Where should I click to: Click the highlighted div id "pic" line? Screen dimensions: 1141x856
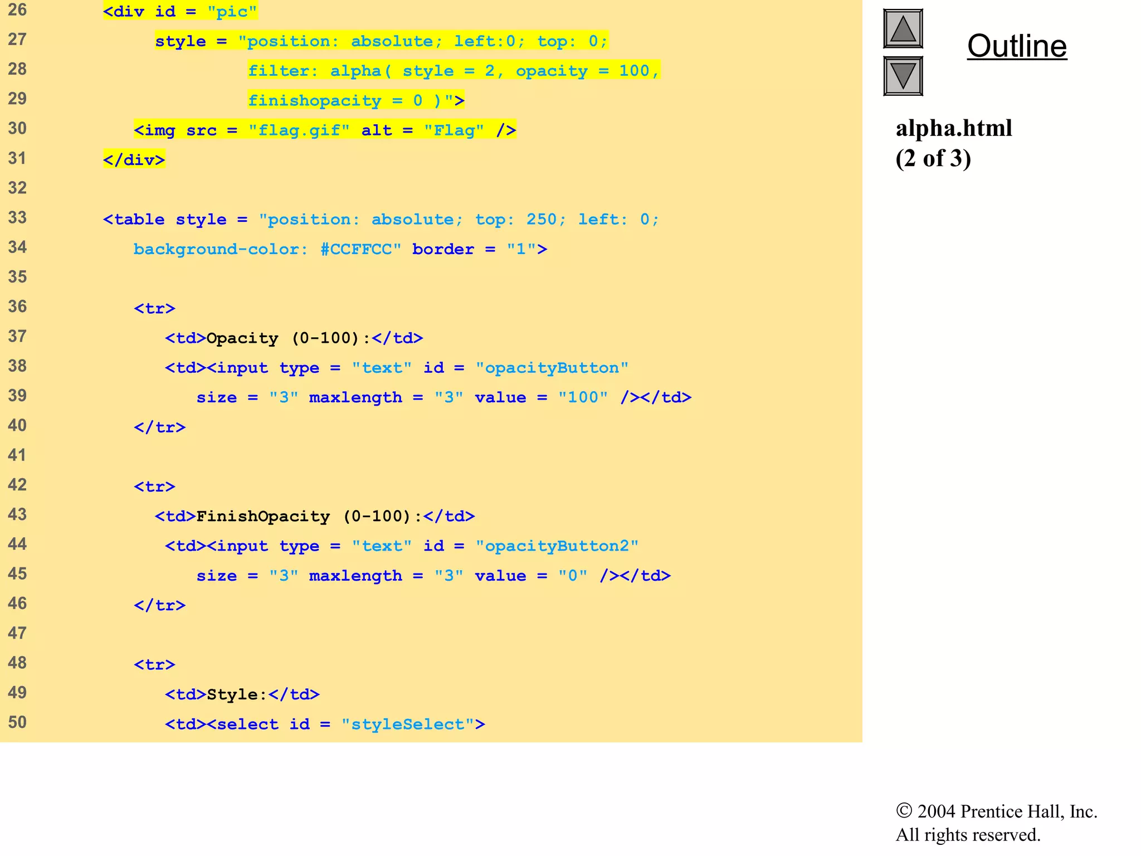[x=180, y=12]
